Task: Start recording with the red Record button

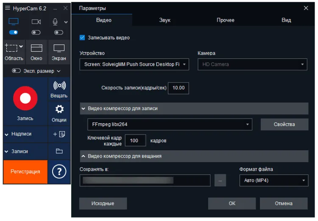Action: click(25, 99)
